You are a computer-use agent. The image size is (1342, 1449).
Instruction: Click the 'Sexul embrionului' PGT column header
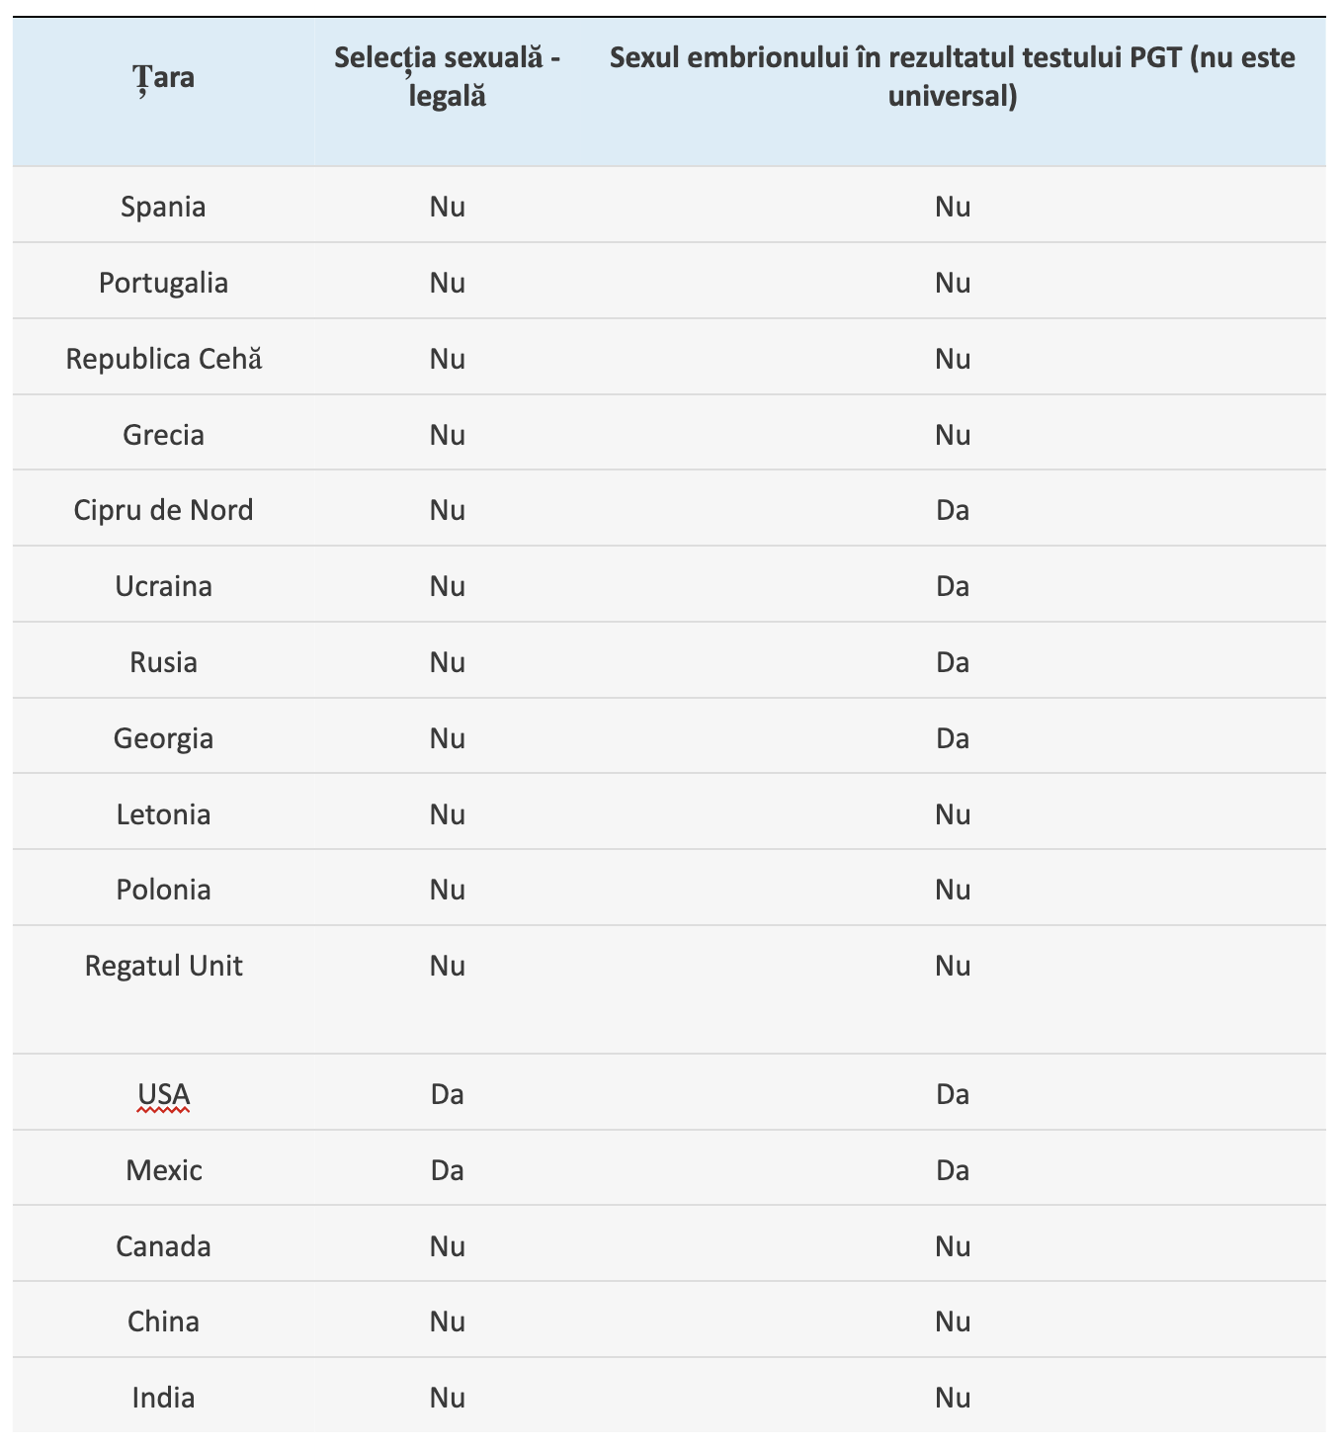click(x=952, y=77)
